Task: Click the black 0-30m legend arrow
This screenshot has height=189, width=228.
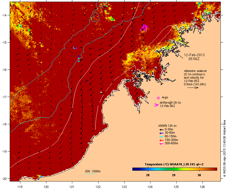Action: point(162,130)
